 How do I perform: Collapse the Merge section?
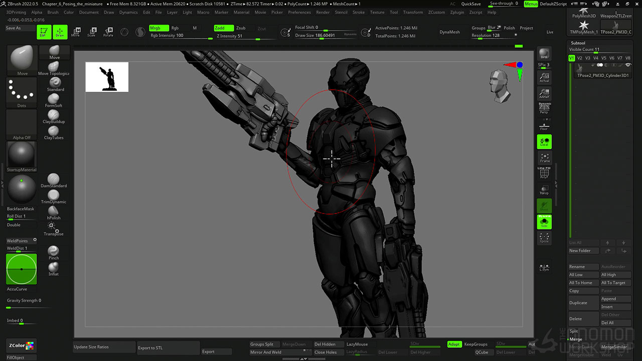click(x=575, y=339)
